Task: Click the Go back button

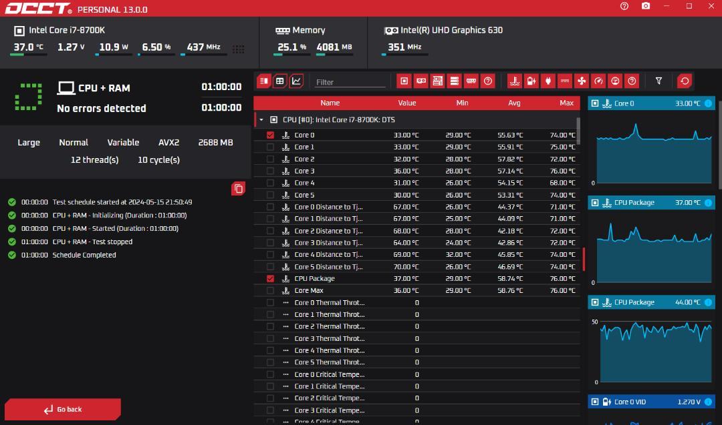Action: (63, 410)
